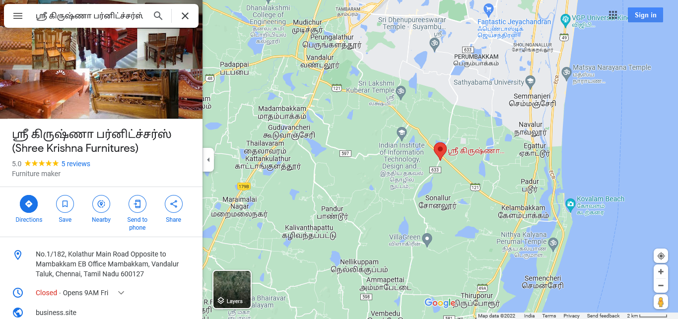This screenshot has width=678, height=319.
Task: Open the 5 reviews link
Action: (76, 164)
